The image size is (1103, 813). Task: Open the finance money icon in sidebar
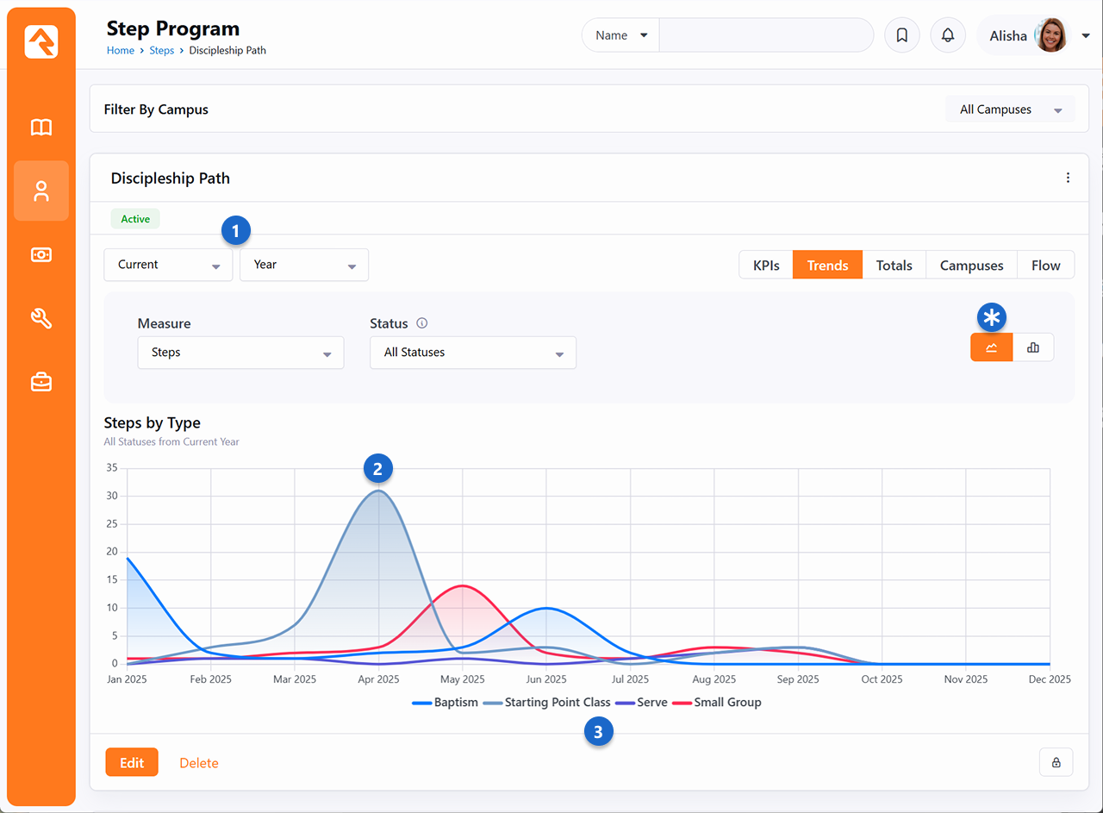pos(41,255)
